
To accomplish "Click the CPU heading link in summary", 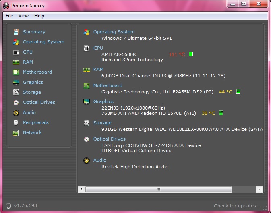I will tap(98, 48).
